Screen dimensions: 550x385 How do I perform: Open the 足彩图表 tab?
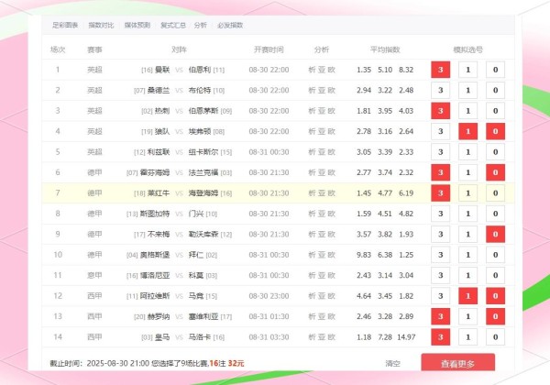[x=65, y=26]
